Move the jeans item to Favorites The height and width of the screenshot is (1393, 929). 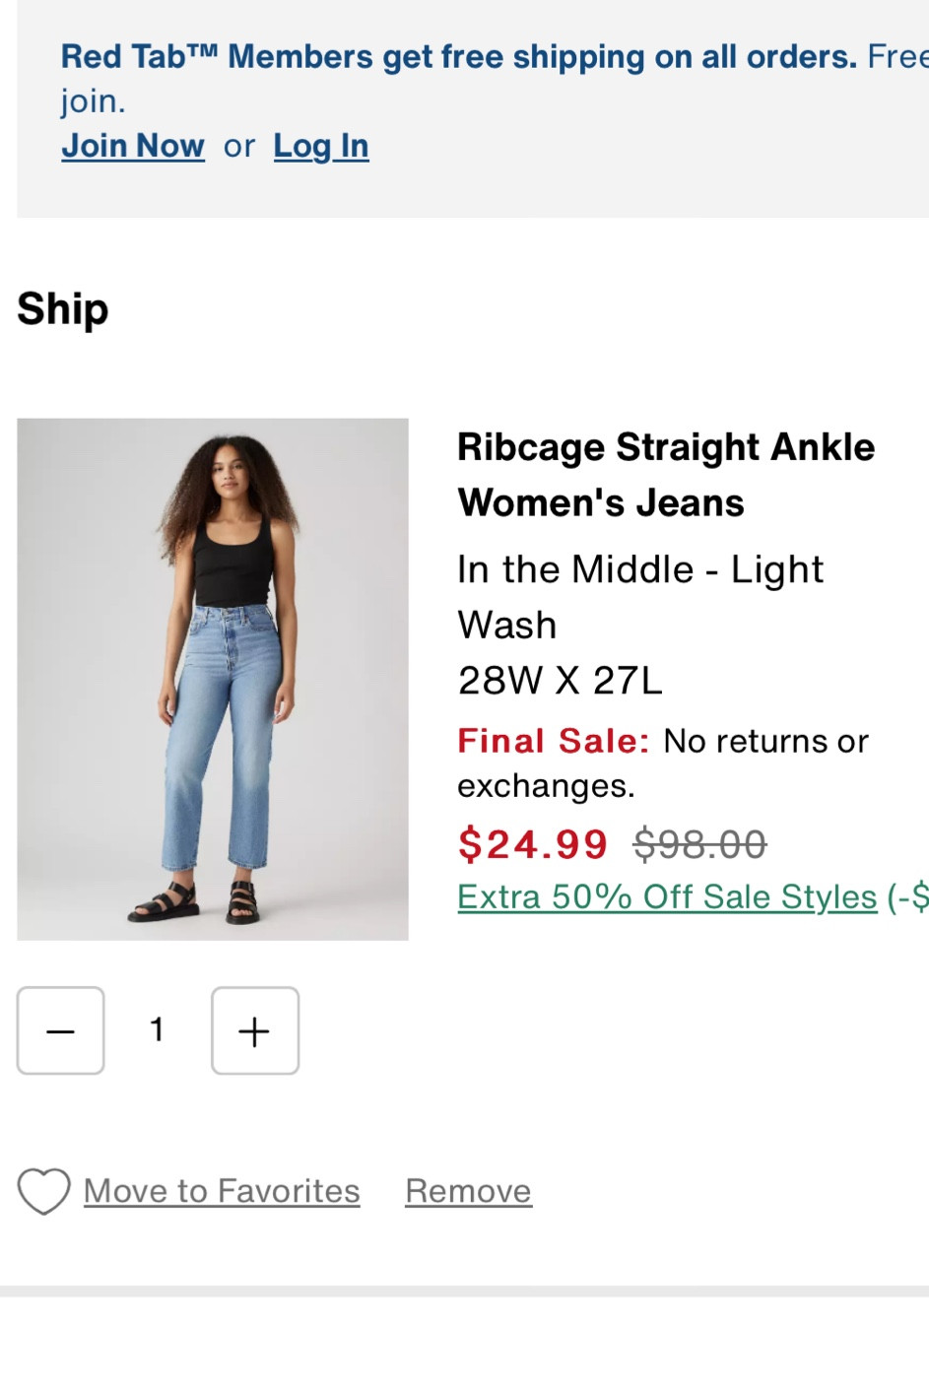(x=222, y=1190)
